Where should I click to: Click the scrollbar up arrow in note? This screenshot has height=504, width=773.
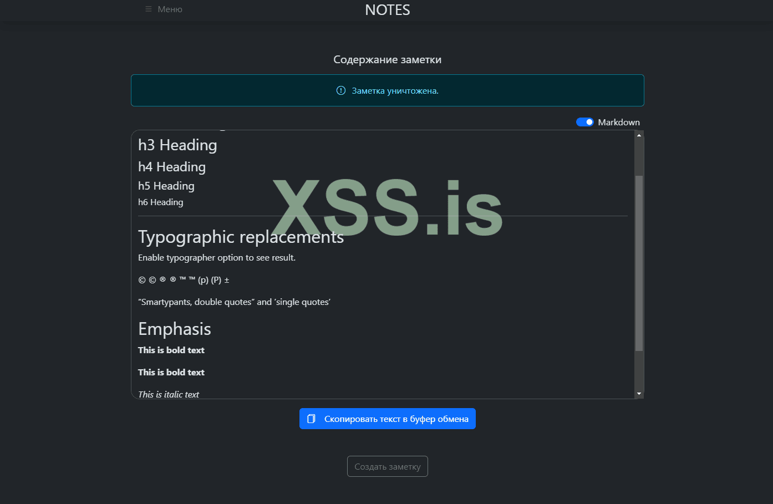(639, 135)
